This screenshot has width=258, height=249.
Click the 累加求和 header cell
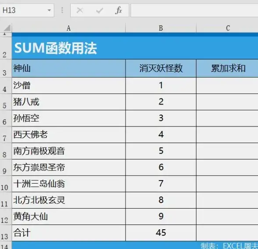pyautogui.click(x=227, y=69)
